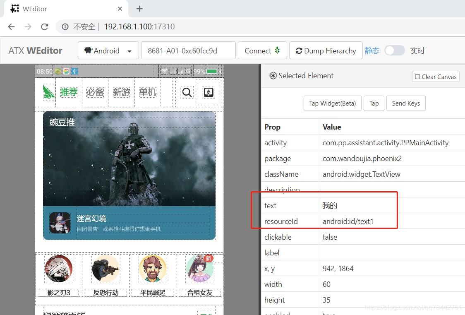The image size is (465, 315).
Task: Select the 推荐 tab in phone screen
Action: click(x=69, y=92)
